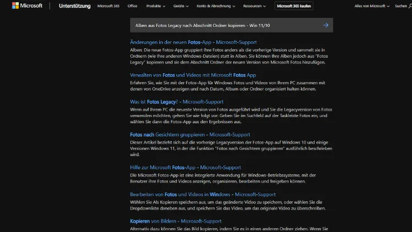Viewport: 412px width, 232px height.
Task: Open the Ressourcen dropdown
Action: coord(256,6)
